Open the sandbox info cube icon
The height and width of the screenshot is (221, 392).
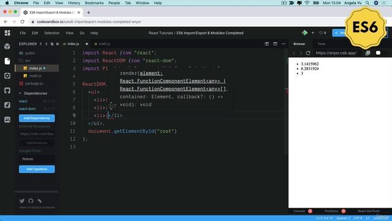pyautogui.click(x=7, y=47)
